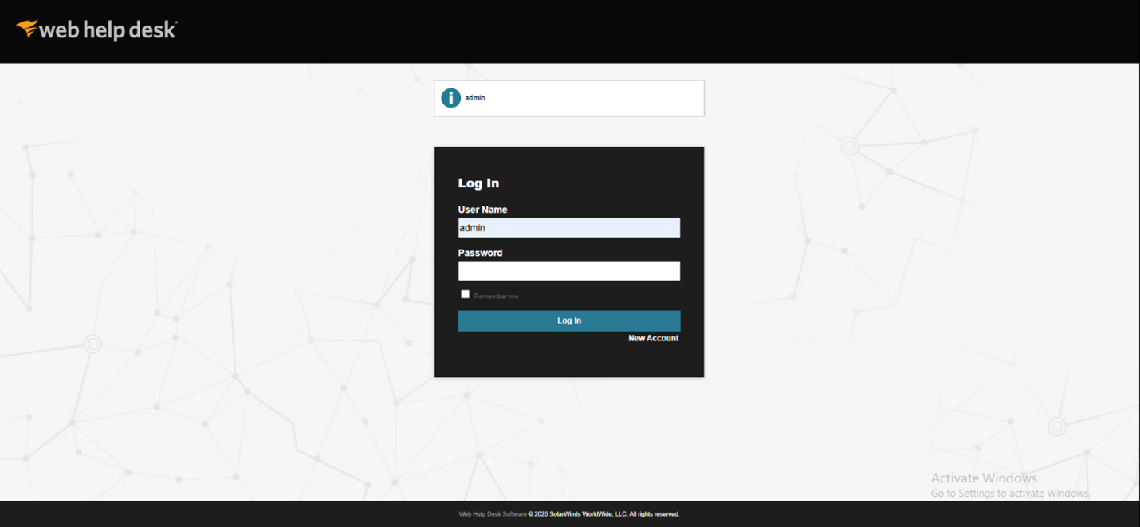This screenshot has height=527, width=1140.
Task: Click the "Log In" panel heading
Action: point(478,183)
